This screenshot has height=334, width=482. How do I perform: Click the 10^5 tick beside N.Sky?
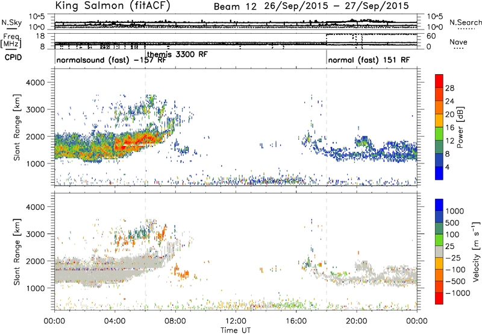37,16
